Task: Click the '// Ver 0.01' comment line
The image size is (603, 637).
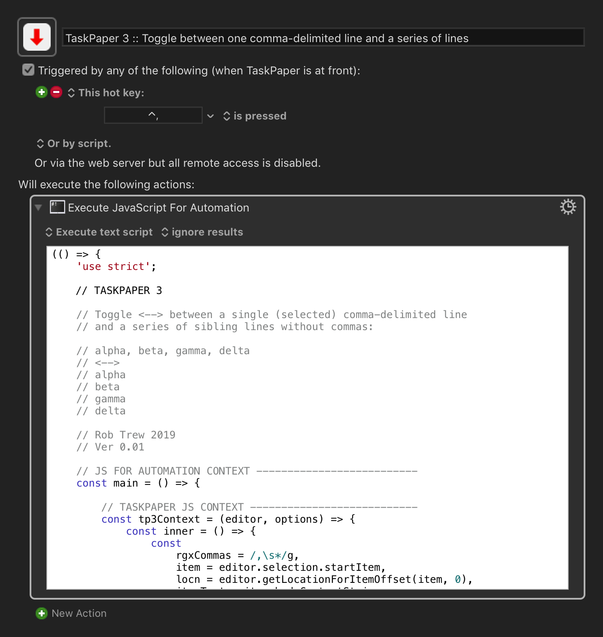Action: tap(110, 447)
